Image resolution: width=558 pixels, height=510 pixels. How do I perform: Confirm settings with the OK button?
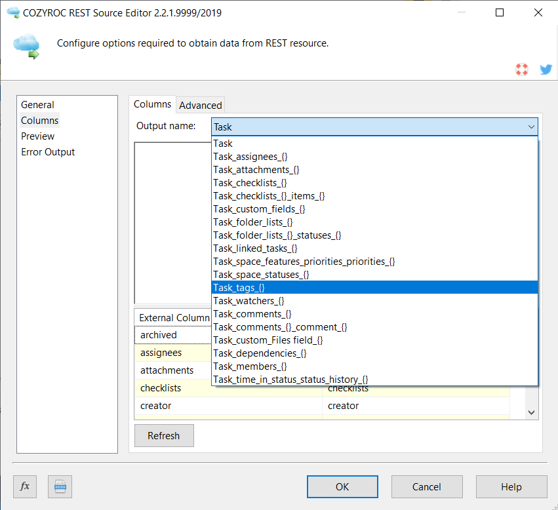pyautogui.click(x=342, y=486)
